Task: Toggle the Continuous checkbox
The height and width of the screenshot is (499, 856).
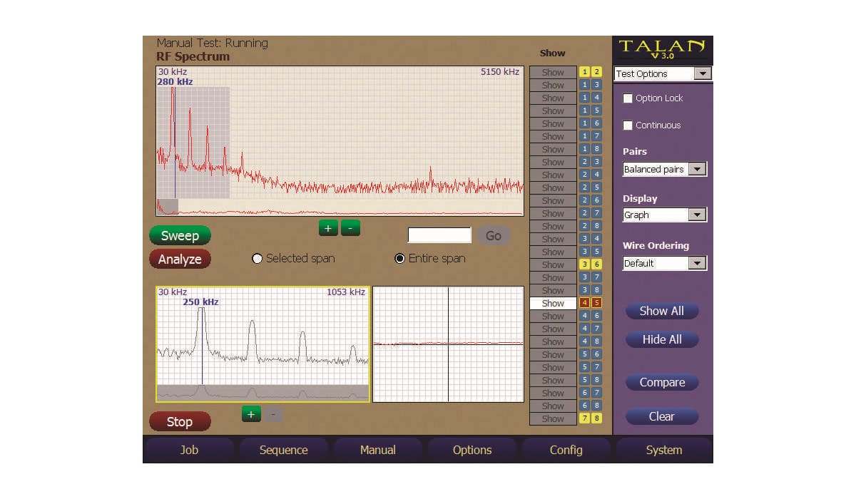Action: click(x=628, y=125)
